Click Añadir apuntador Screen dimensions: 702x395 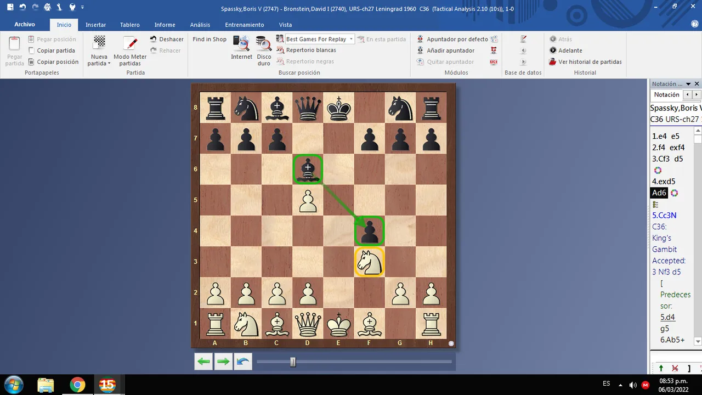coord(445,50)
